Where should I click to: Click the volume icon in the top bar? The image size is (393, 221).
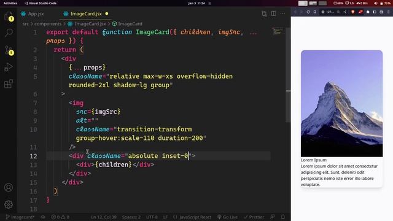(375, 3)
